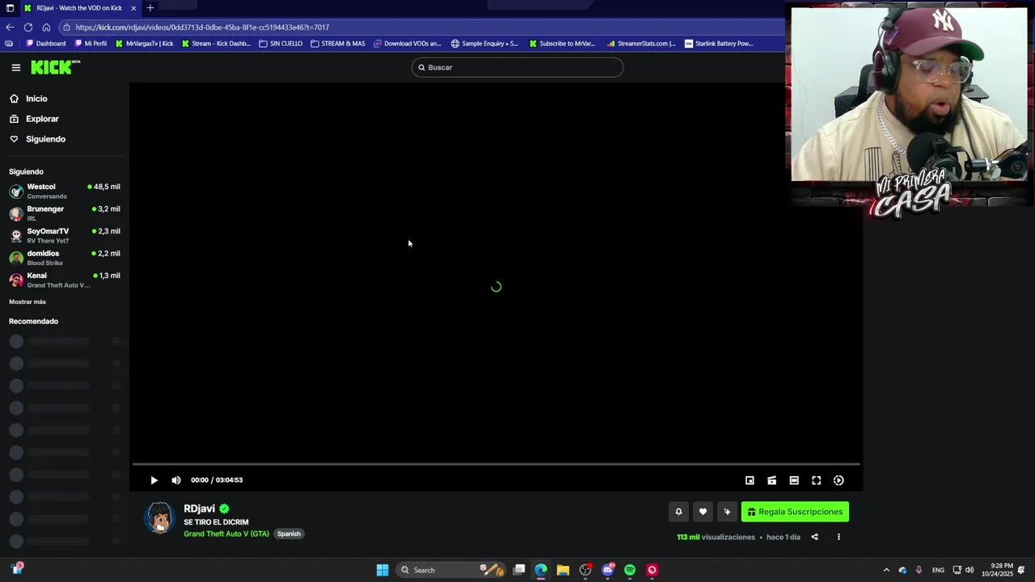
Task: Open the Kick hamburger sidebar menu
Action: pyautogui.click(x=15, y=68)
